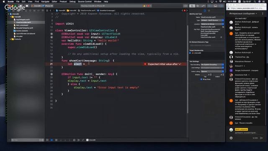Click the red error indicator in jump bar

pos(185,10)
